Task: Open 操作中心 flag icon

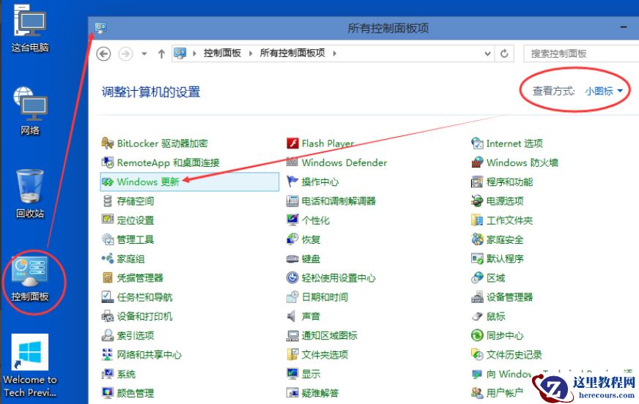Action: pyautogui.click(x=292, y=182)
